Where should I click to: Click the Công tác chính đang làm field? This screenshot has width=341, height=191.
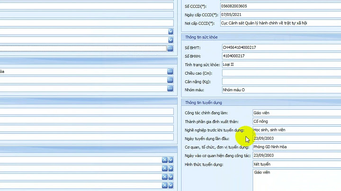pos(297,113)
